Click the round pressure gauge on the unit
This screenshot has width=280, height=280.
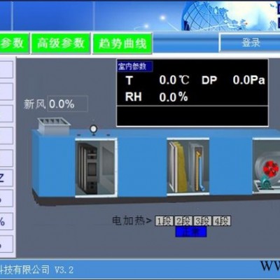point(94,129)
